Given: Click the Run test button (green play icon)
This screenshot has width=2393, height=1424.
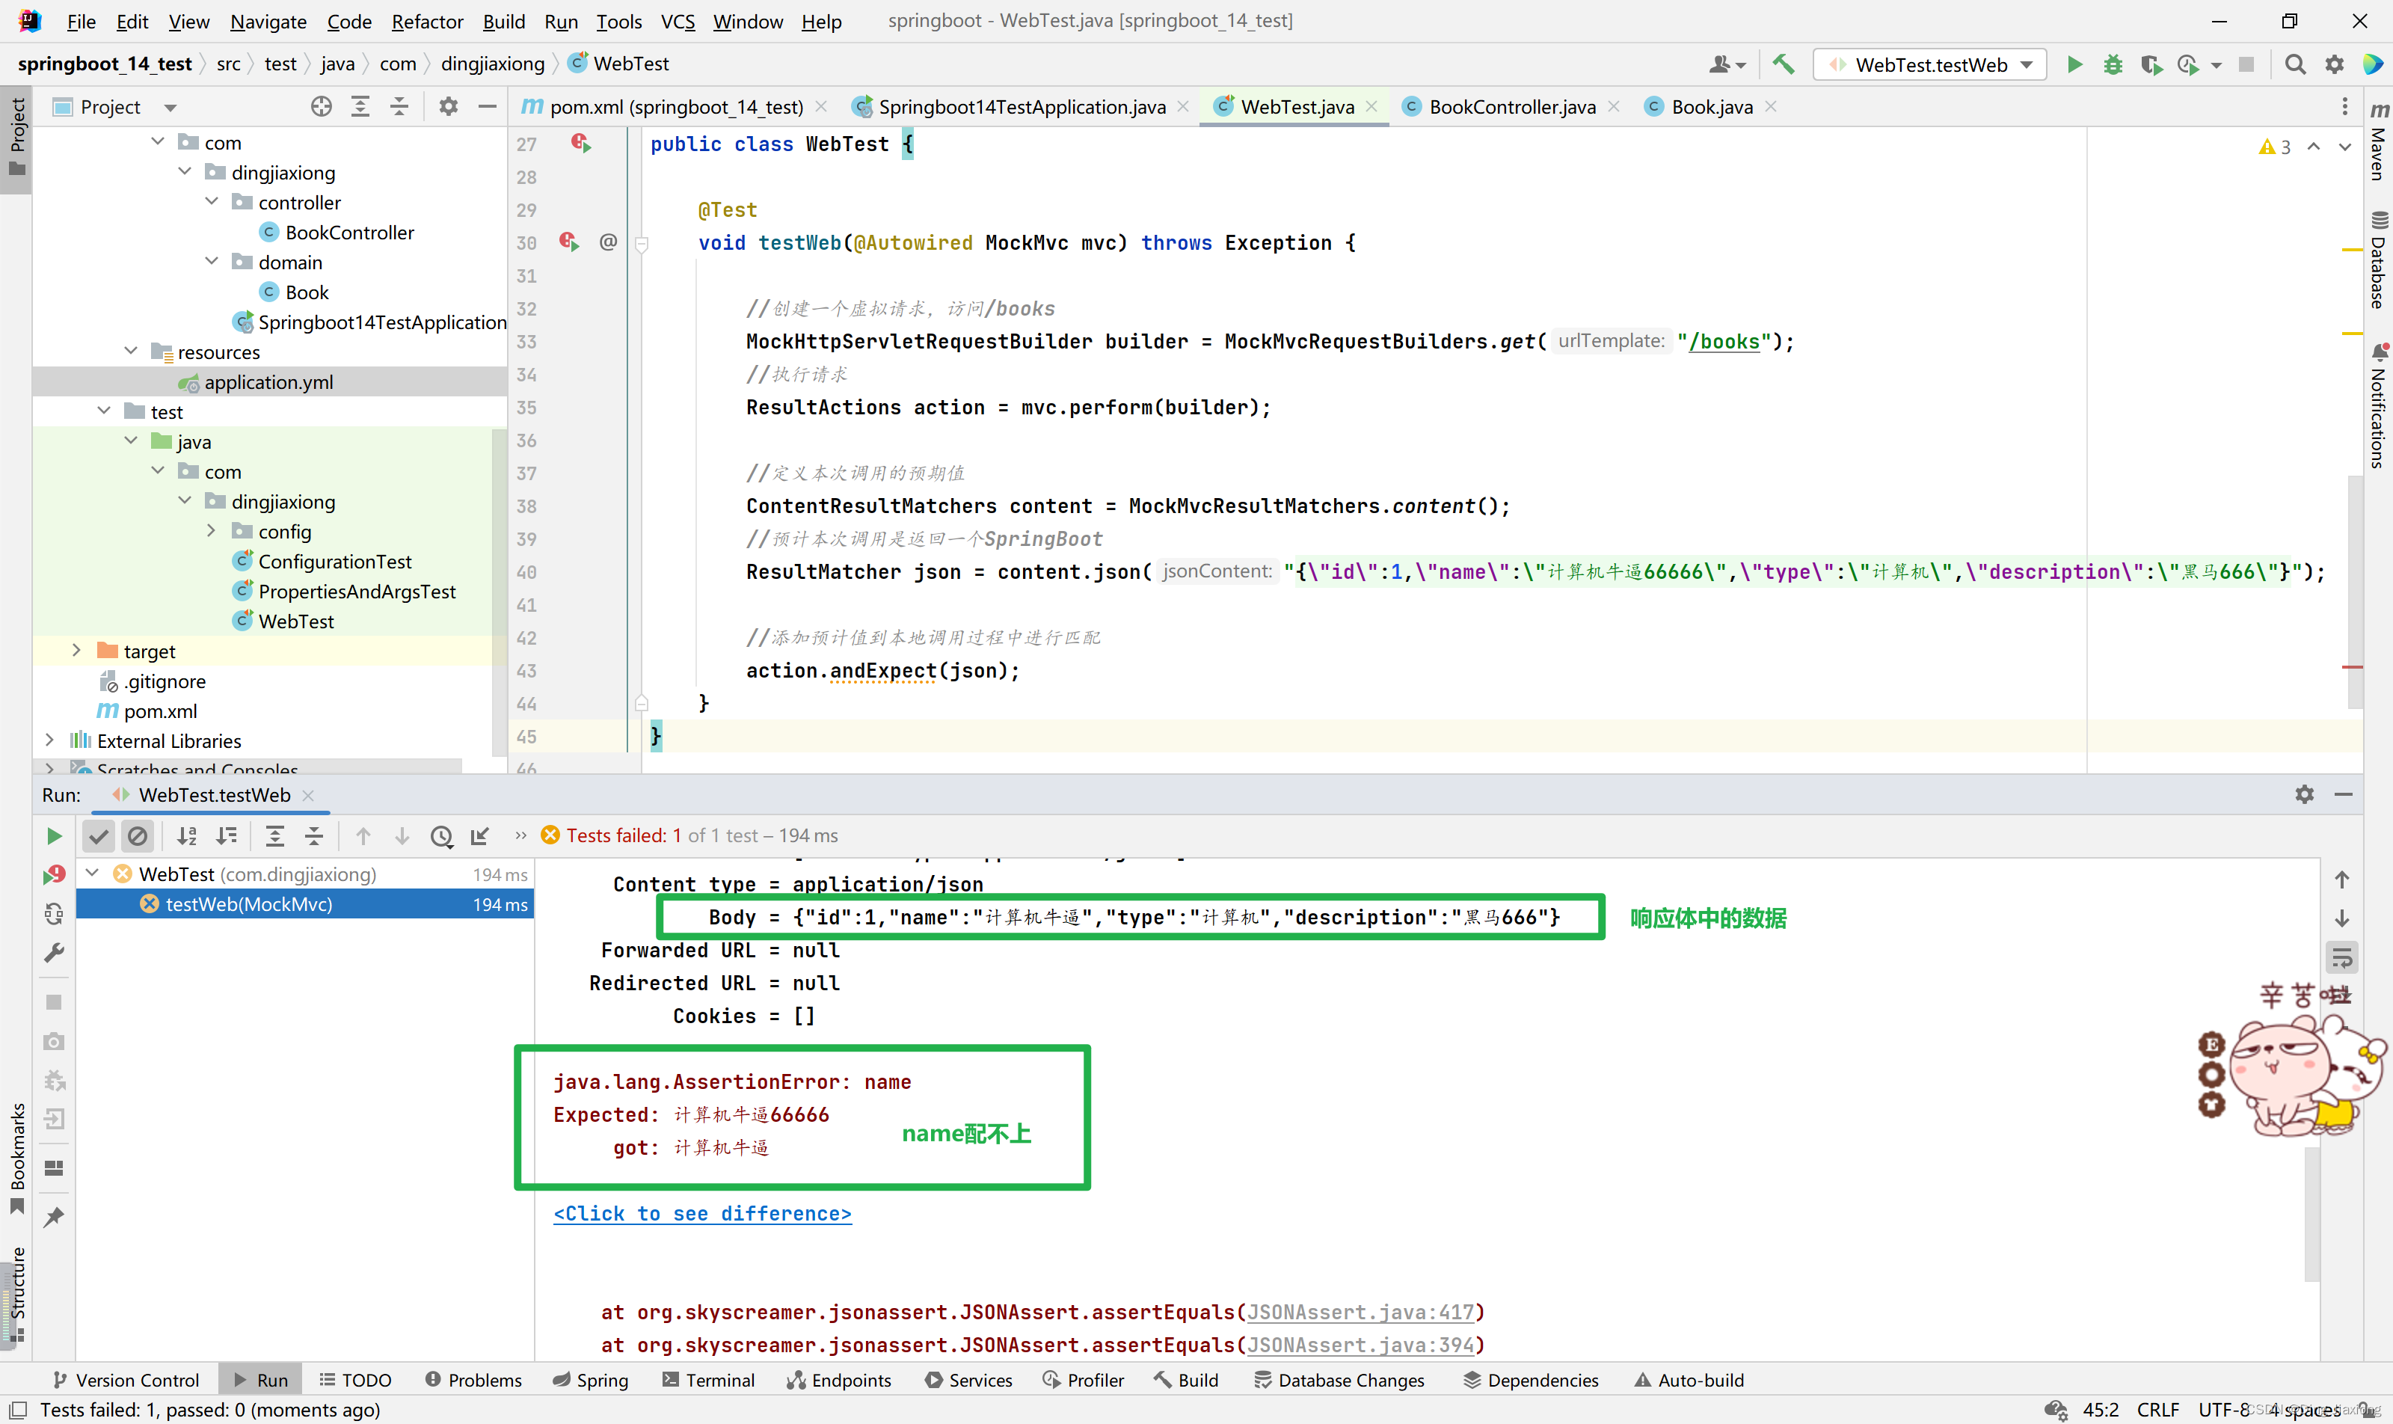Looking at the screenshot, I should pos(52,834).
